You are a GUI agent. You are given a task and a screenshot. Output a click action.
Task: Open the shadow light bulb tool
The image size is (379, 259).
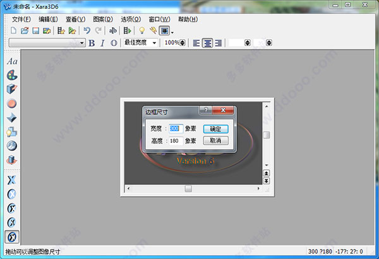[x=12, y=132]
